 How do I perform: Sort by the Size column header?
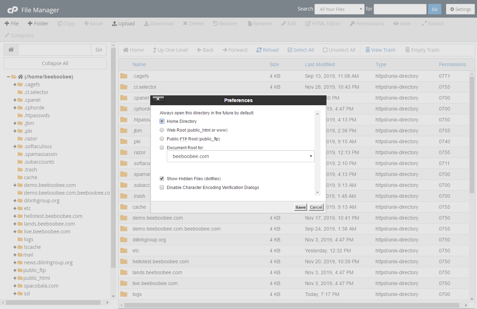(274, 64)
